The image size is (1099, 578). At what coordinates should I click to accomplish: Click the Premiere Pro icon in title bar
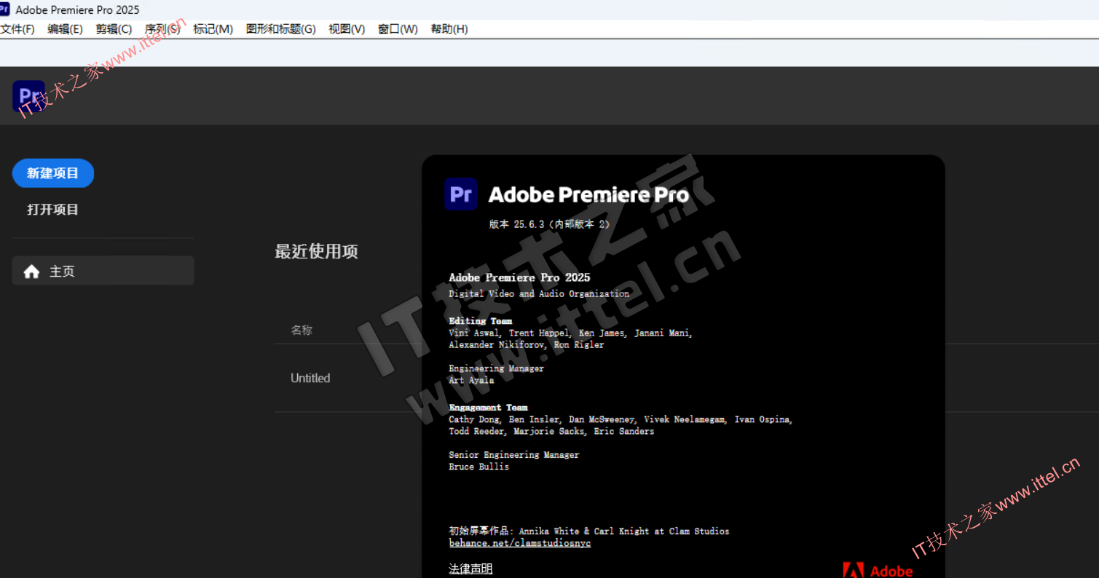[x=5, y=9]
